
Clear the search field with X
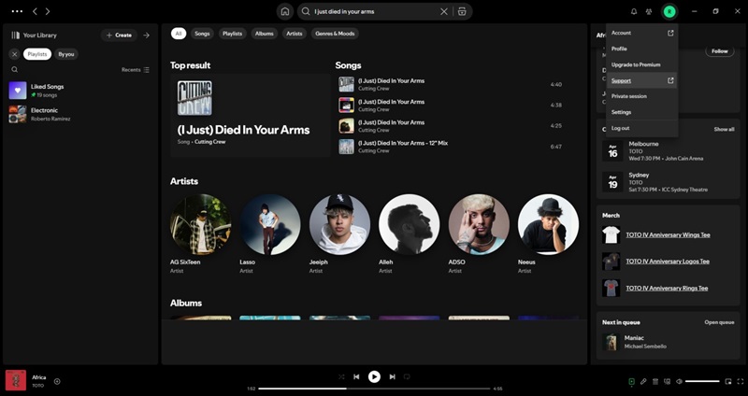[x=443, y=11]
